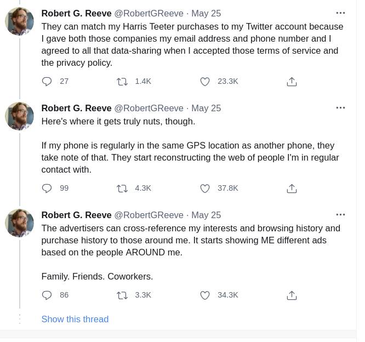This screenshot has width=365, height=342.
Task: Reply to the Family Friends Coworkers tweet
Action: 47,295
